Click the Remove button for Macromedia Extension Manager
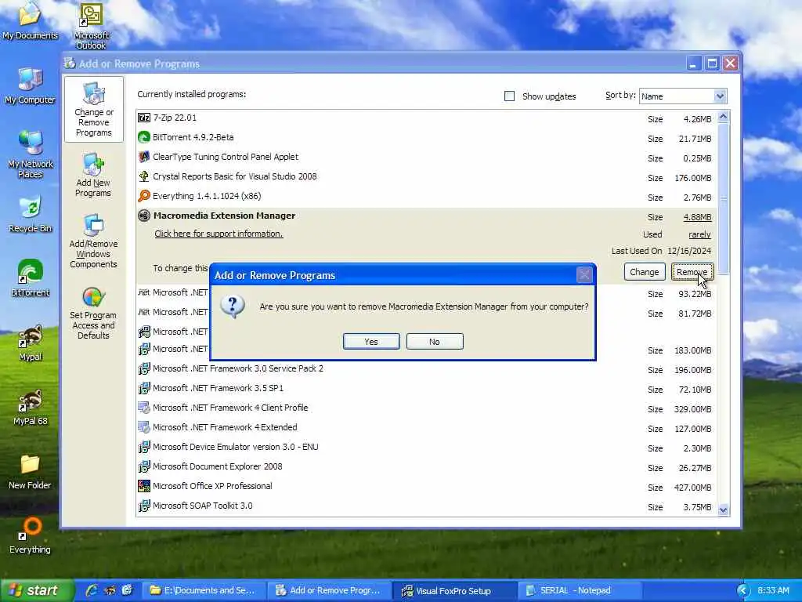The width and height of the screenshot is (802, 602). (x=692, y=272)
